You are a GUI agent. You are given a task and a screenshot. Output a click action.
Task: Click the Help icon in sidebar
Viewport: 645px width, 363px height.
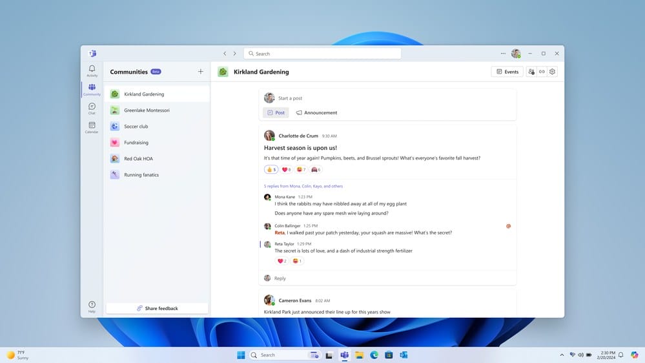(92, 306)
